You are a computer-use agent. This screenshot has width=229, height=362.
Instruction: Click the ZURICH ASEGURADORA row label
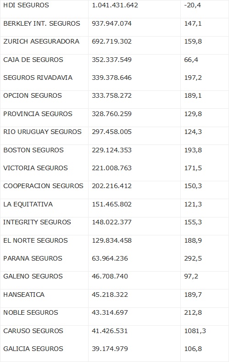point(41,41)
